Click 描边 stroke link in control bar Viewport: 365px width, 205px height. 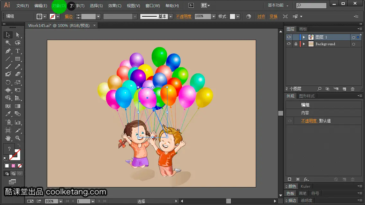click(69, 16)
